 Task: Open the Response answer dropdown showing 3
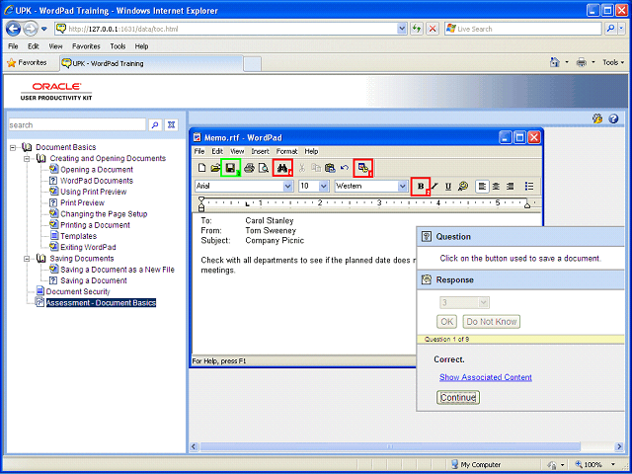[463, 302]
